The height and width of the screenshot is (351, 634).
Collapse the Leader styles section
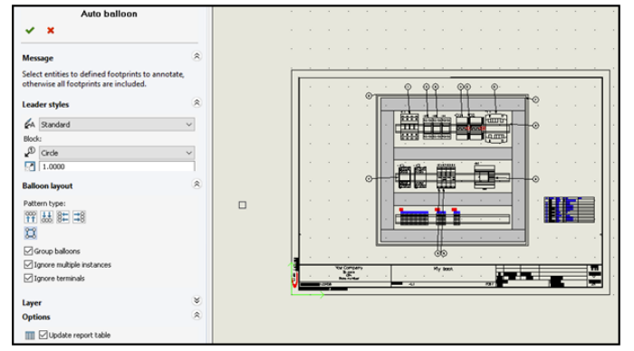(197, 102)
